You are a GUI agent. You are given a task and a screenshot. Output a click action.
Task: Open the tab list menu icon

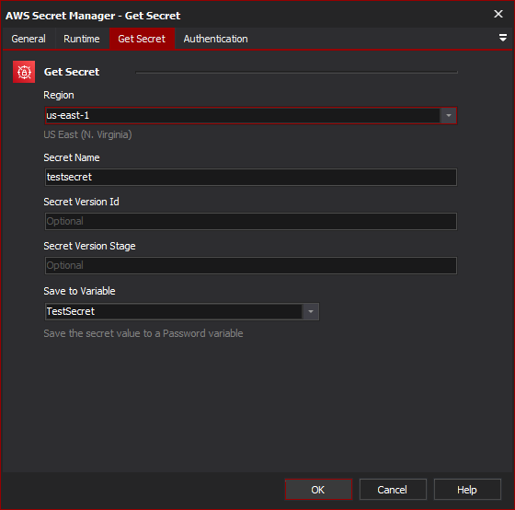[502, 38]
